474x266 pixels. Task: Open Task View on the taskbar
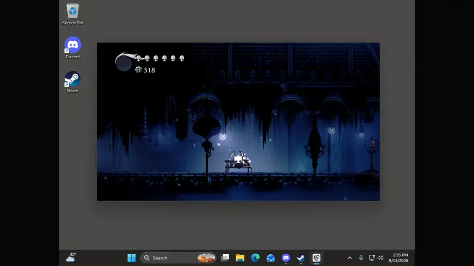(225, 258)
